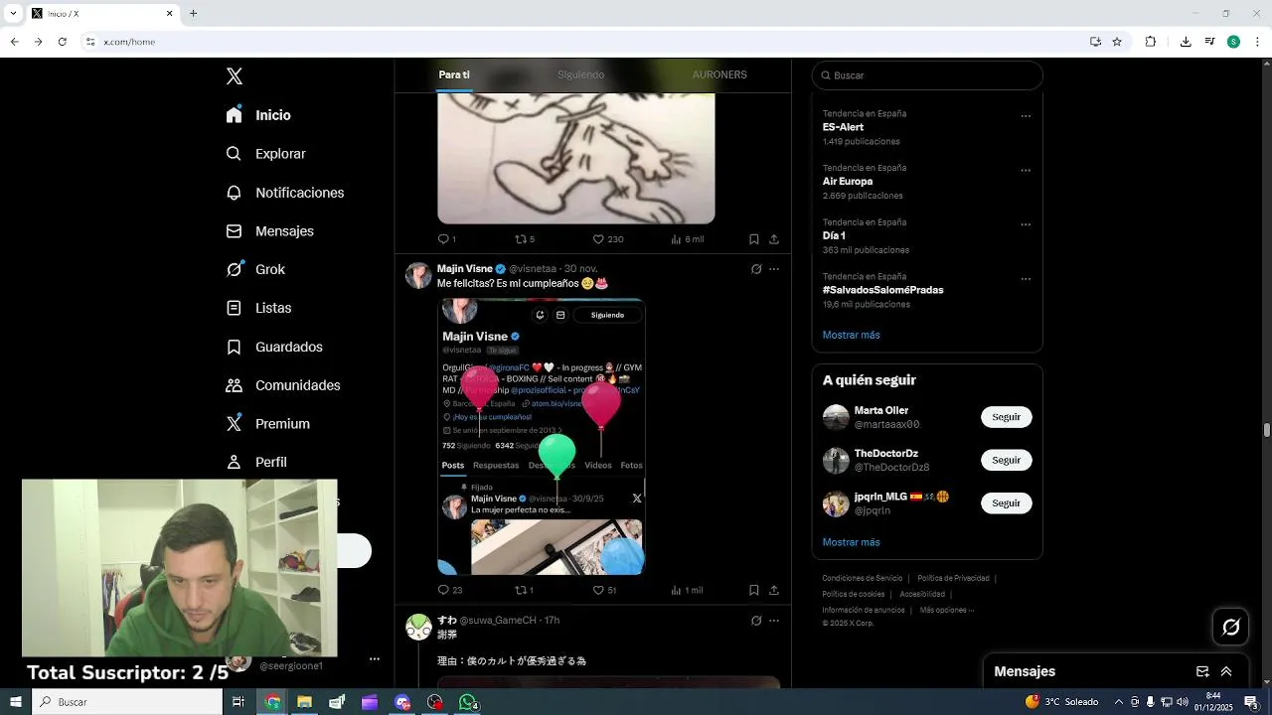This screenshot has width=1272, height=715.
Task: Open a new browser tab
Action: pyautogui.click(x=194, y=13)
